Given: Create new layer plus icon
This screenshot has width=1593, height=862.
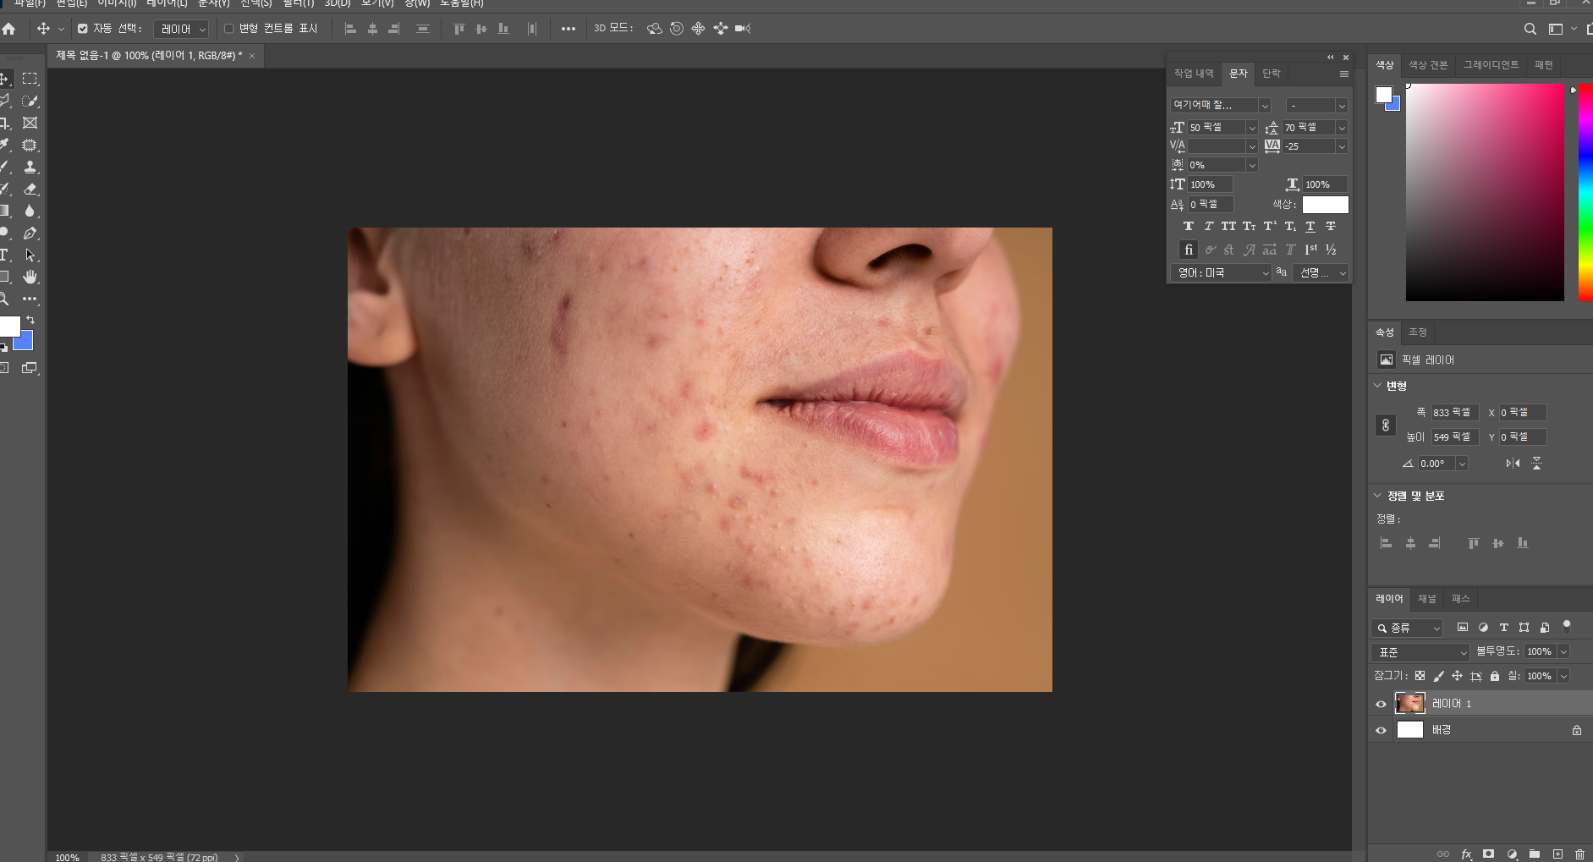Looking at the screenshot, I should (x=1557, y=854).
